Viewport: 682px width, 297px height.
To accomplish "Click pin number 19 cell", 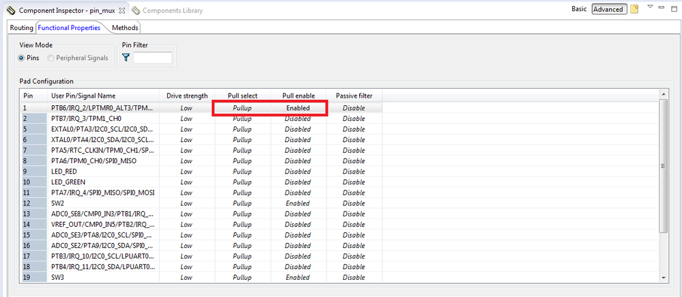I will point(33,277).
